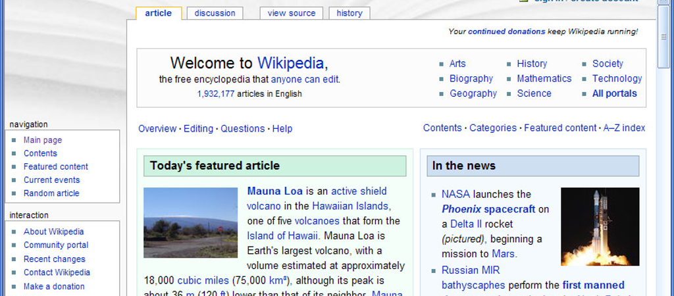Viewport: 674px width, 296px height.
Task: Open Recent changes in sidebar
Action: tap(55, 259)
